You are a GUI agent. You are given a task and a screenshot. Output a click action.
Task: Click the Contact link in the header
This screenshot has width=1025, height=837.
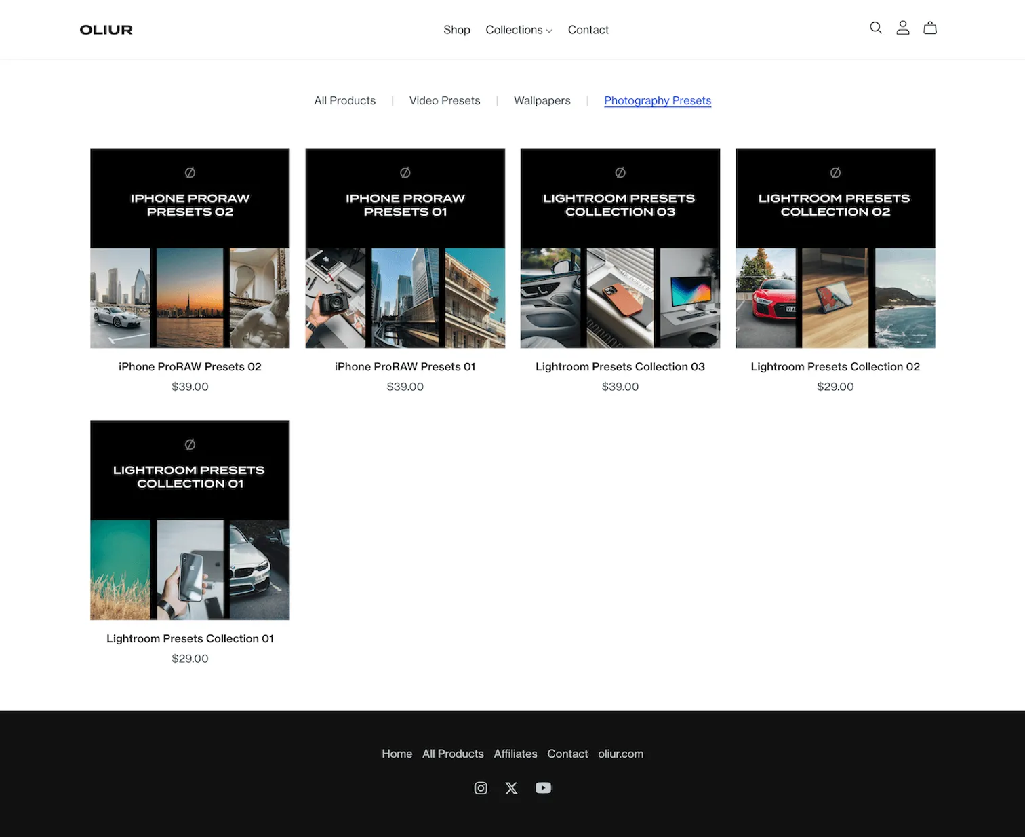pos(588,30)
